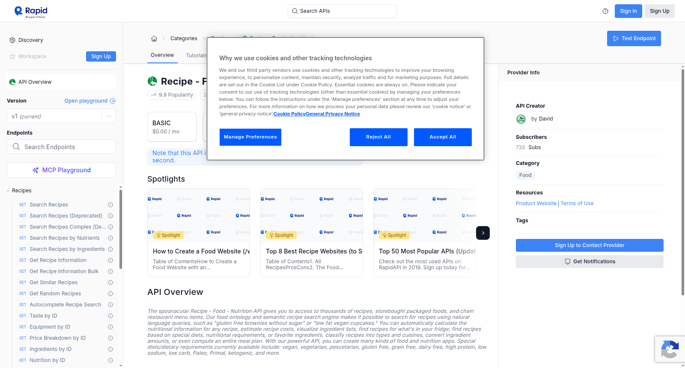Show info for Get Recipe Information Bulk
Viewport: 685px width, 368px height.
(x=110, y=271)
